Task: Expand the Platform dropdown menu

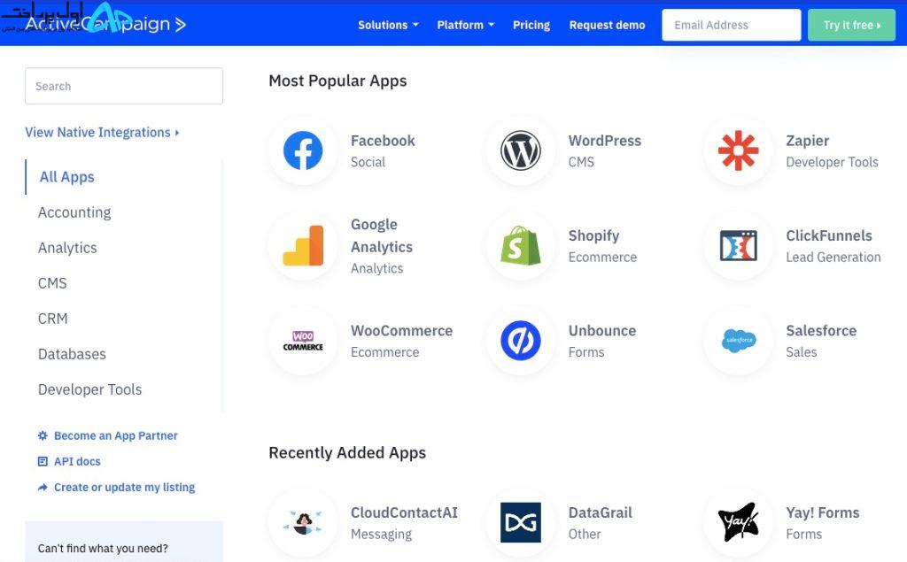Action: [x=466, y=25]
